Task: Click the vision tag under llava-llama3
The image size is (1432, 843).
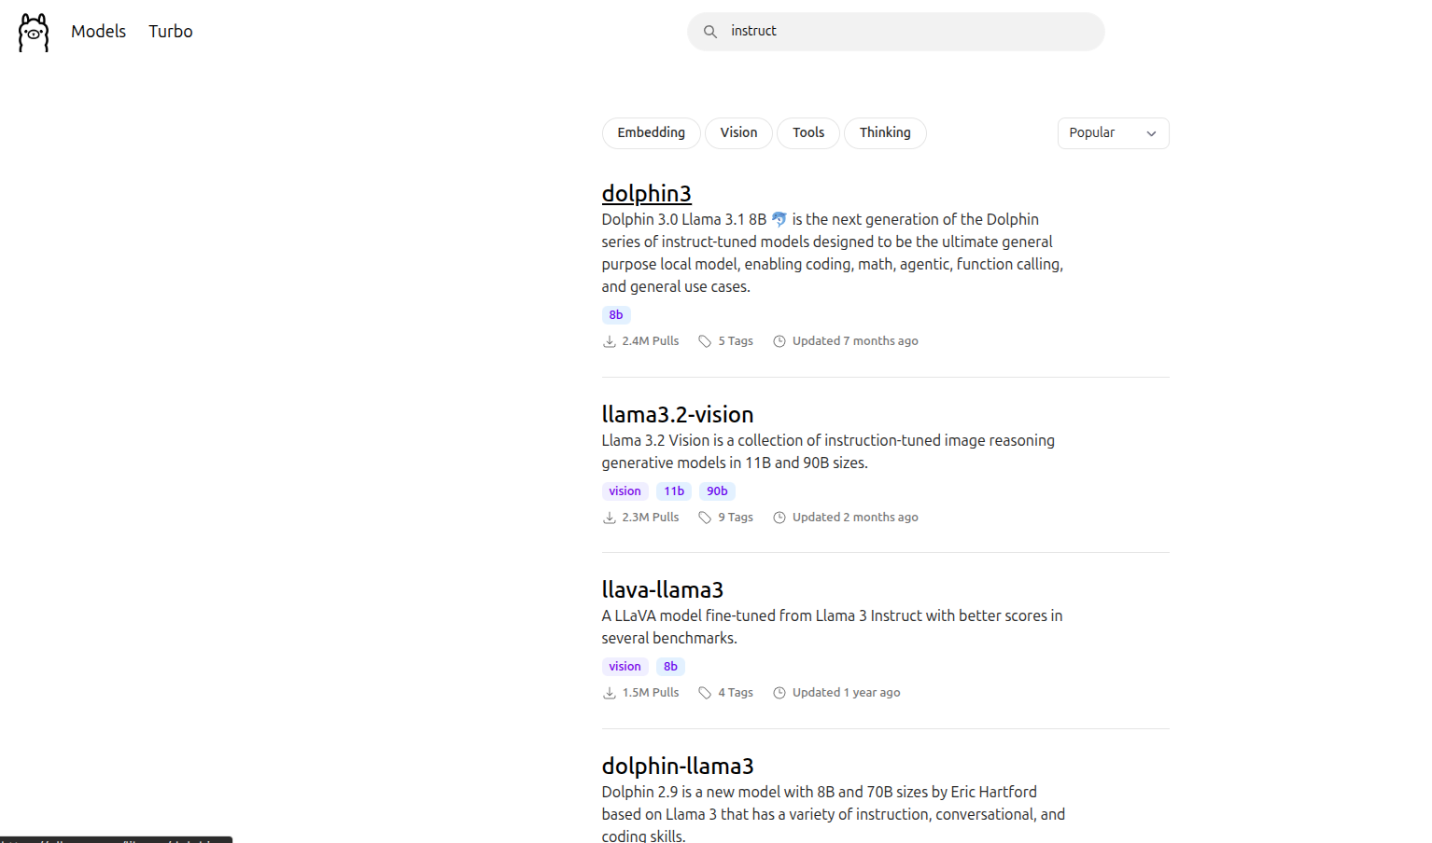Action: (x=625, y=667)
